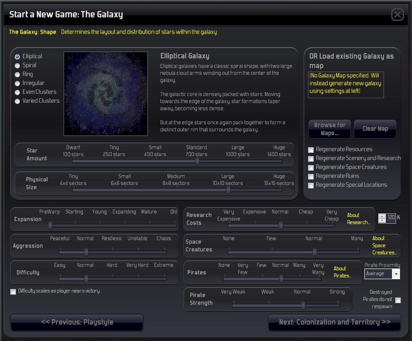This screenshot has height=341, width=412.
Task: Click Unstable aggression label
Action: point(137,238)
